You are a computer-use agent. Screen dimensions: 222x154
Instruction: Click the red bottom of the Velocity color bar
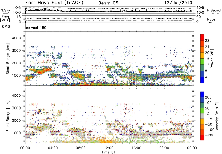(x=202, y=138)
